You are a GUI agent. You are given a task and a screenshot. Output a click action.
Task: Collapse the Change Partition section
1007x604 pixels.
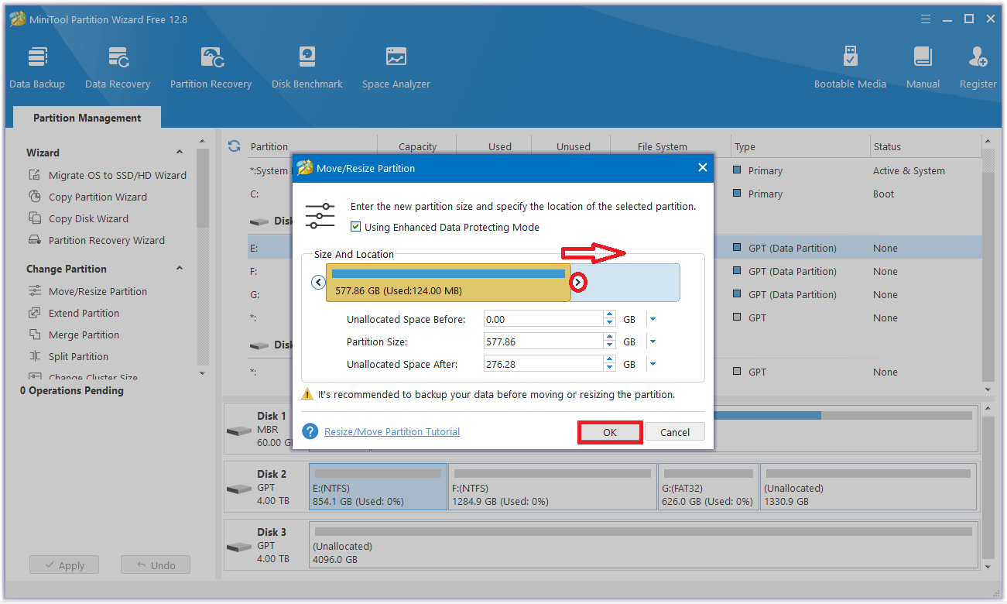(180, 269)
